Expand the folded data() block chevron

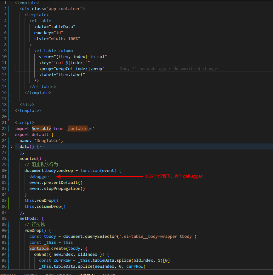(x=11, y=147)
